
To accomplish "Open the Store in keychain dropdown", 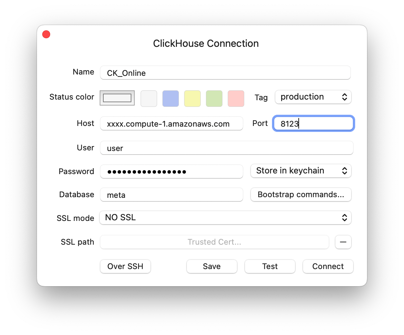I will coord(300,171).
